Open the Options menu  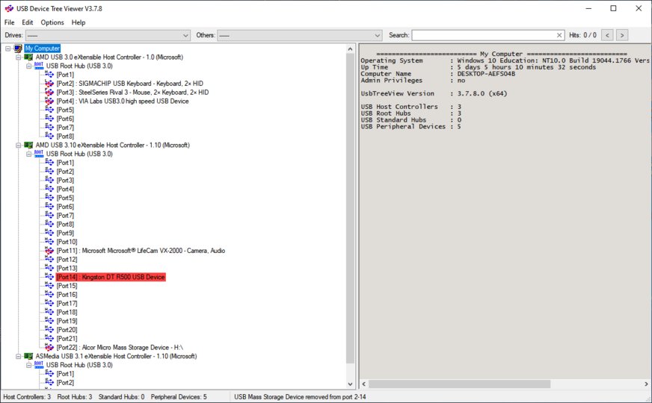pyautogui.click(x=52, y=22)
